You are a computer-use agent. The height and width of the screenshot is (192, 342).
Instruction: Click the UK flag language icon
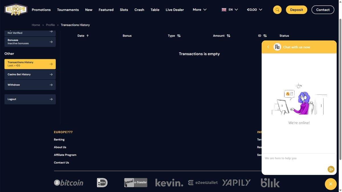coord(224,10)
